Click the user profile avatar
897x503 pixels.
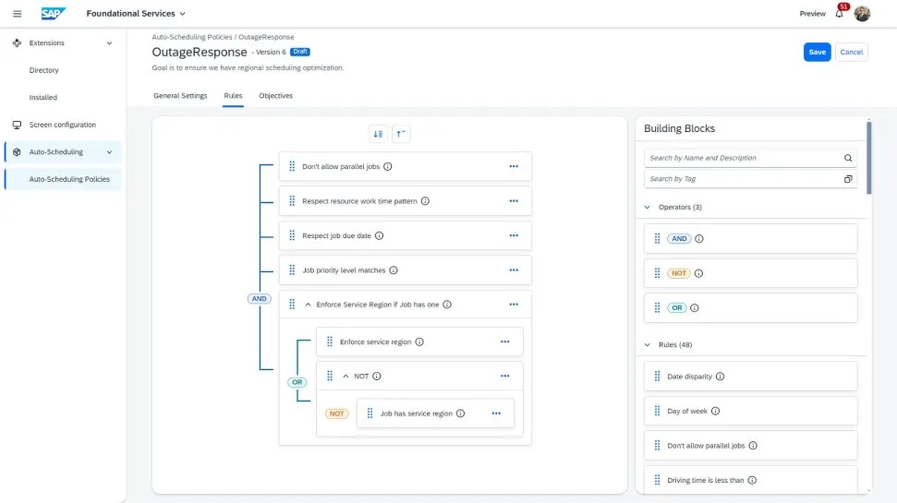click(862, 14)
